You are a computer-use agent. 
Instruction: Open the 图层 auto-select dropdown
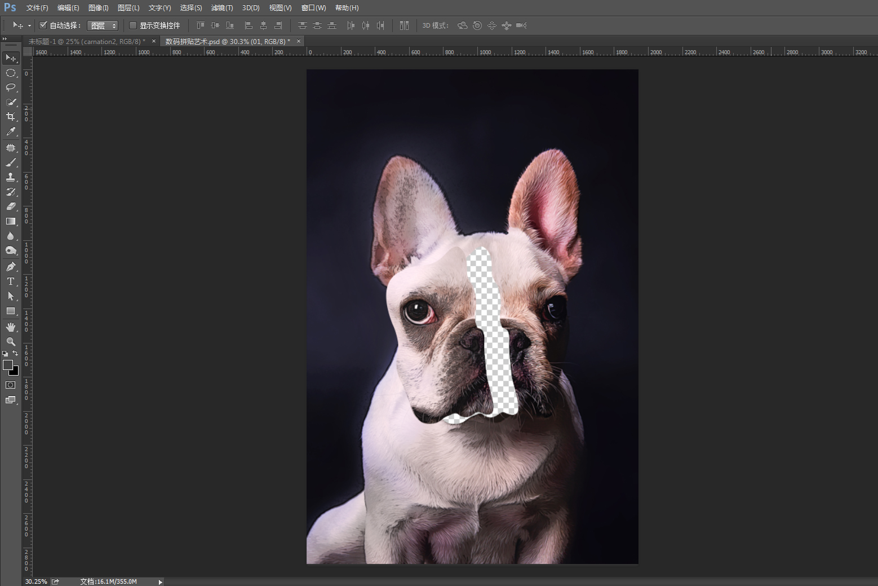[103, 25]
